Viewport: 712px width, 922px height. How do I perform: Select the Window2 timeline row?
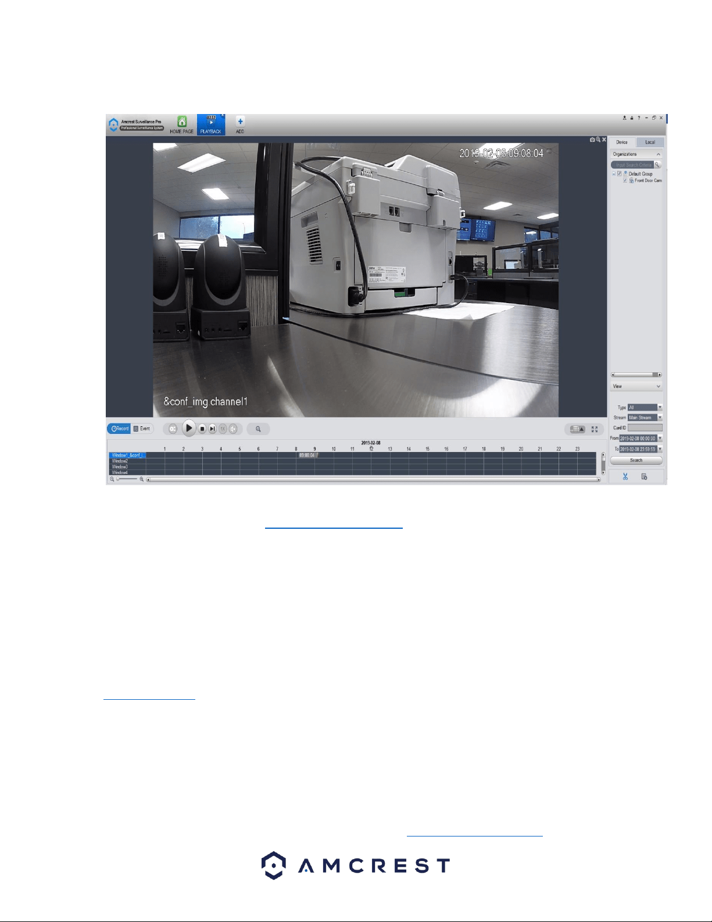[127, 461]
